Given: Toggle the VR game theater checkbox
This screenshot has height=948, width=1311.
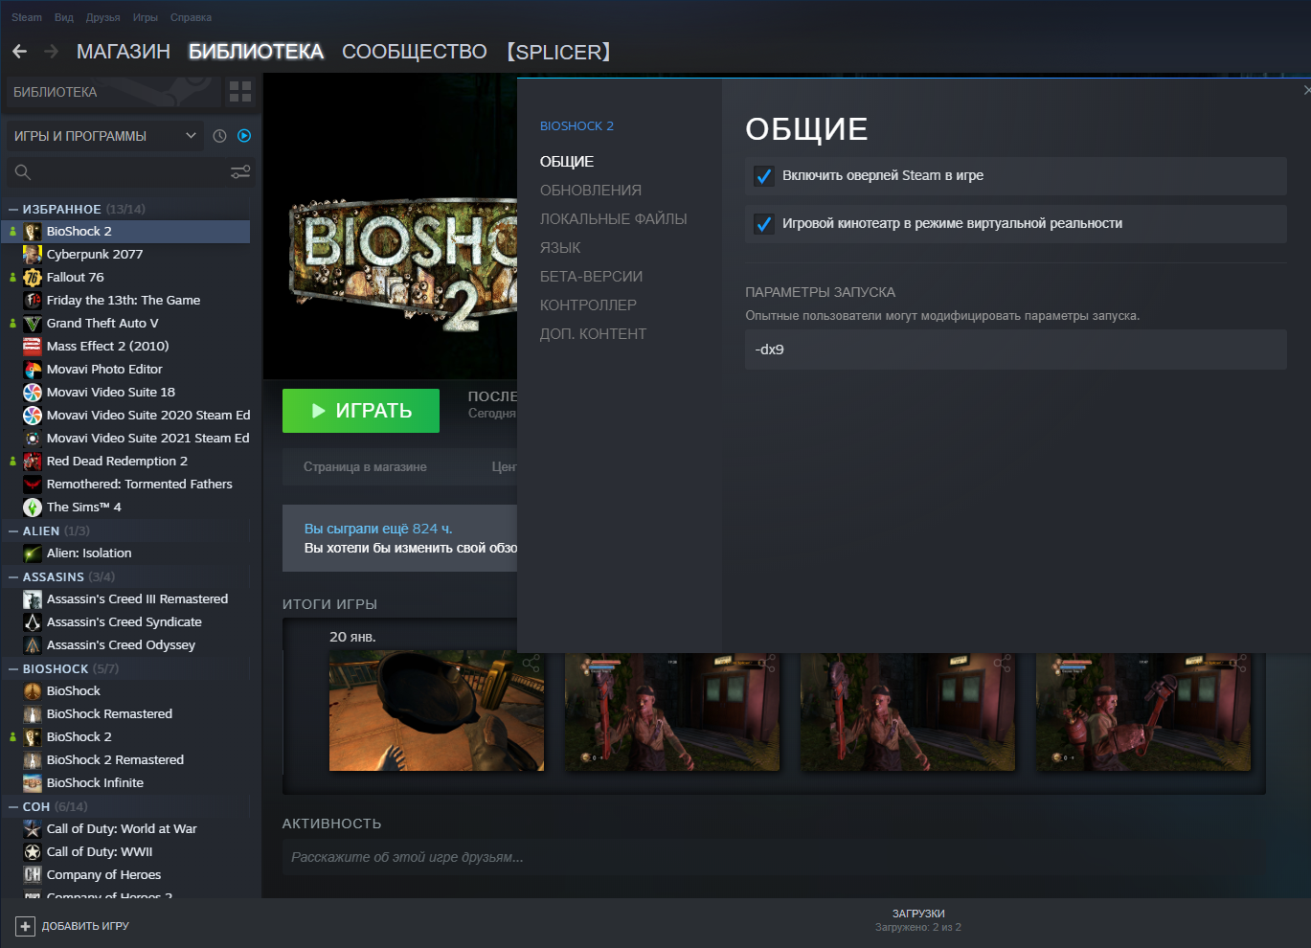Looking at the screenshot, I should 763,224.
